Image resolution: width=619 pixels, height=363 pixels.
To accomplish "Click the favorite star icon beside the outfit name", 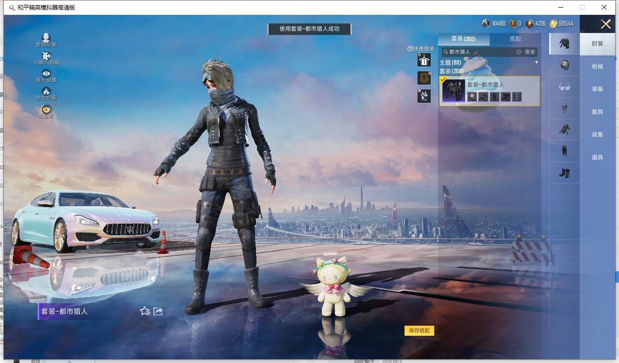I will (145, 311).
